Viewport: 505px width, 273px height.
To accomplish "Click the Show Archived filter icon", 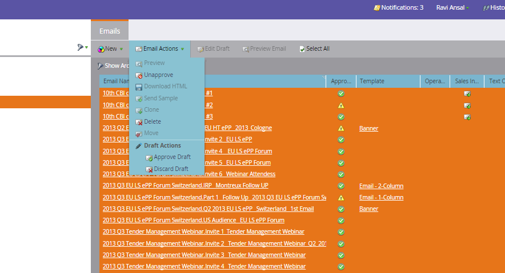I will tap(100, 66).
